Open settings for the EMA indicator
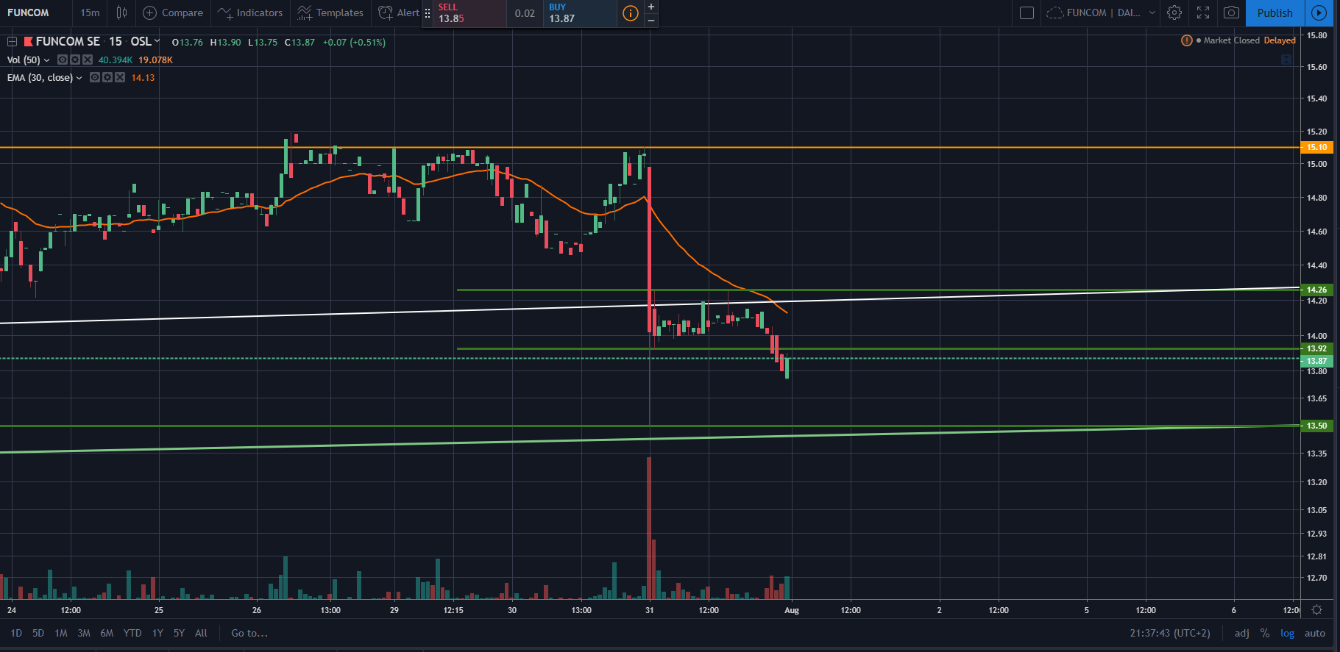This screenshot has width=1340, height=652. pos(107,77)
